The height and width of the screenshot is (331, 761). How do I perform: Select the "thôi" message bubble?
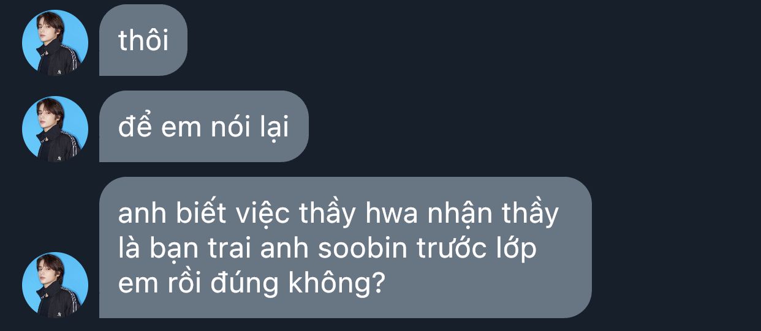[x=143, y=40]
